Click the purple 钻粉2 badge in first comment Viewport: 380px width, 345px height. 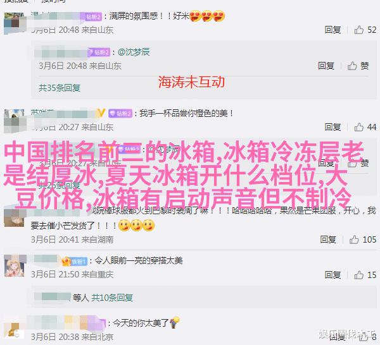point(93,16)
